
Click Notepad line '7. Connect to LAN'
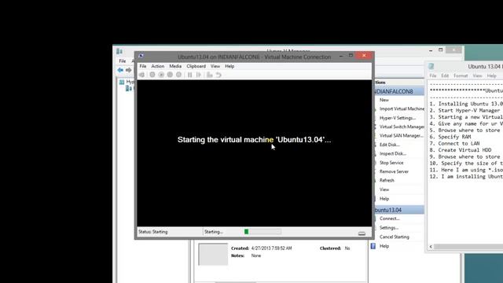pos(454,143)
